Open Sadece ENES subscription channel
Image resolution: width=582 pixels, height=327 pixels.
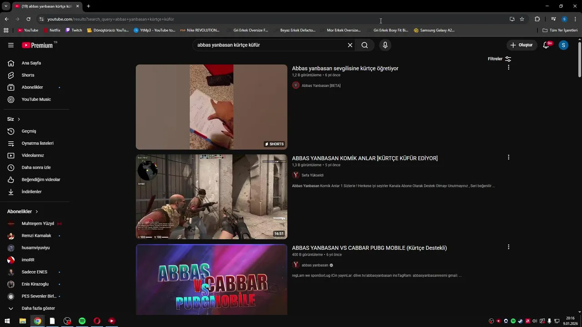tap(35, 272)
